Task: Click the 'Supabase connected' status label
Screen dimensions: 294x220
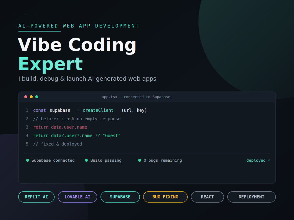Action: tap(53, 160)
